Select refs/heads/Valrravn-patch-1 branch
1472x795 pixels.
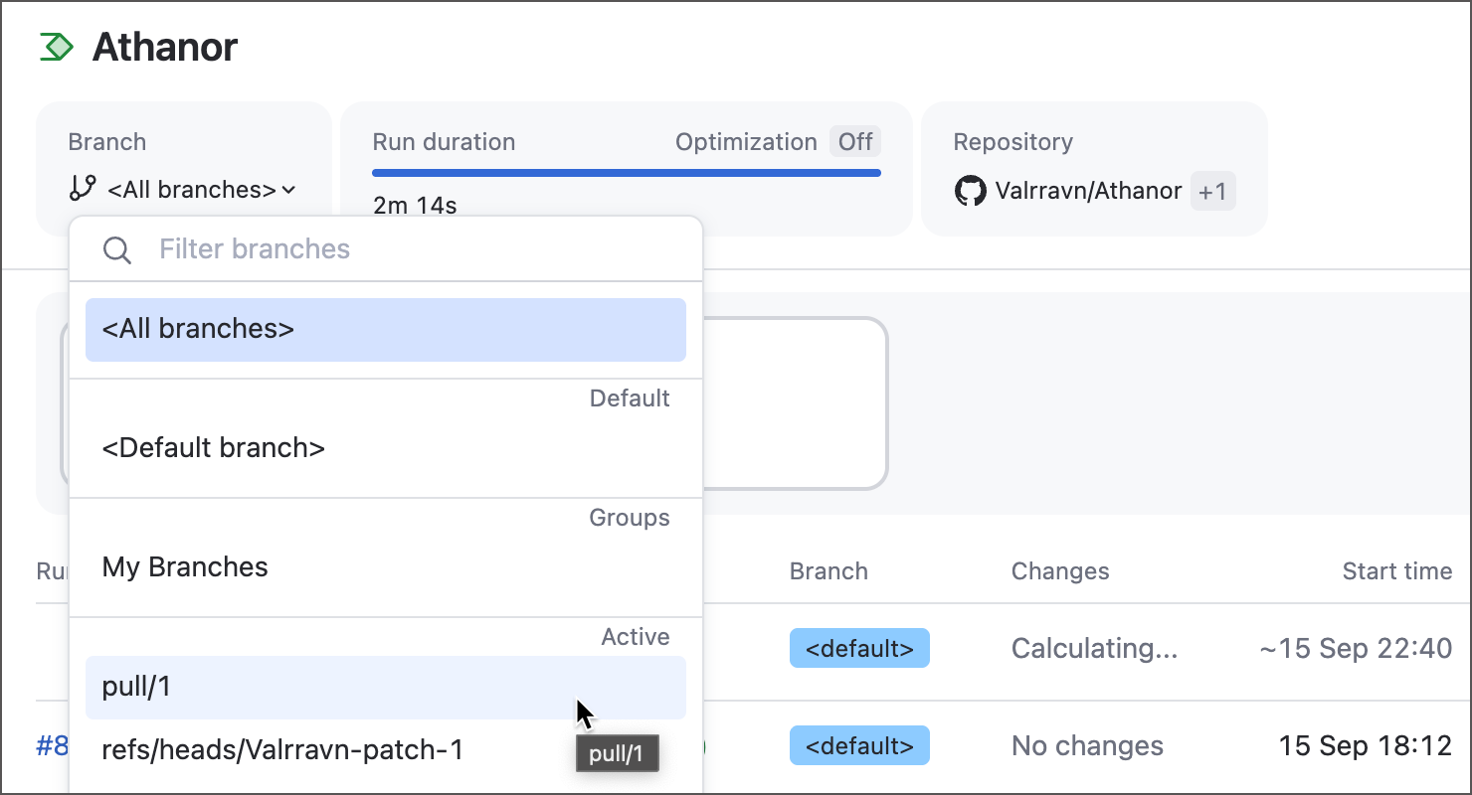click(282, 750)
